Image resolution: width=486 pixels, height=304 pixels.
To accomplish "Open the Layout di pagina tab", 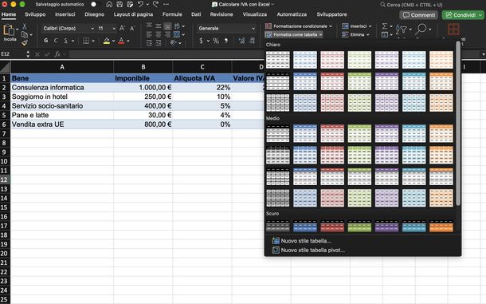I will coord(133,14).
